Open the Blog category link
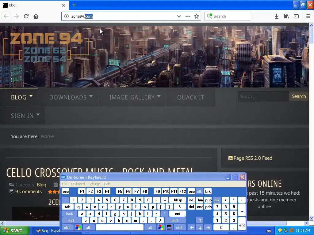Screen dimensions: 314x235 (41, 185)
